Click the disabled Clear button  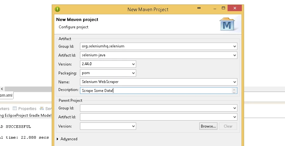pos(228,126)
